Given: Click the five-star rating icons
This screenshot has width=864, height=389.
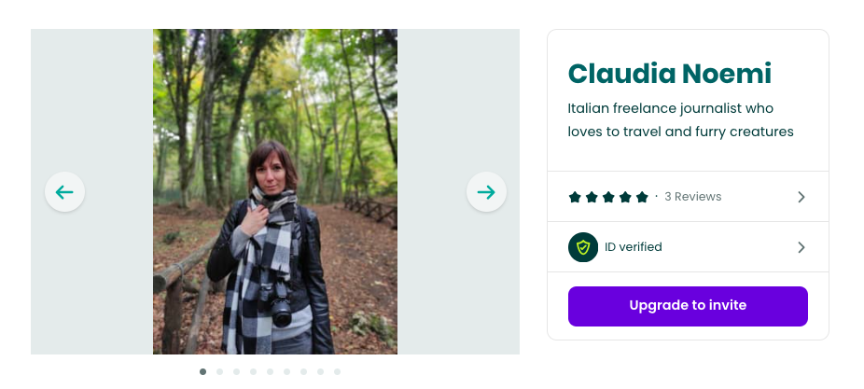Looking at the screenshot, I should pos(608,197).
